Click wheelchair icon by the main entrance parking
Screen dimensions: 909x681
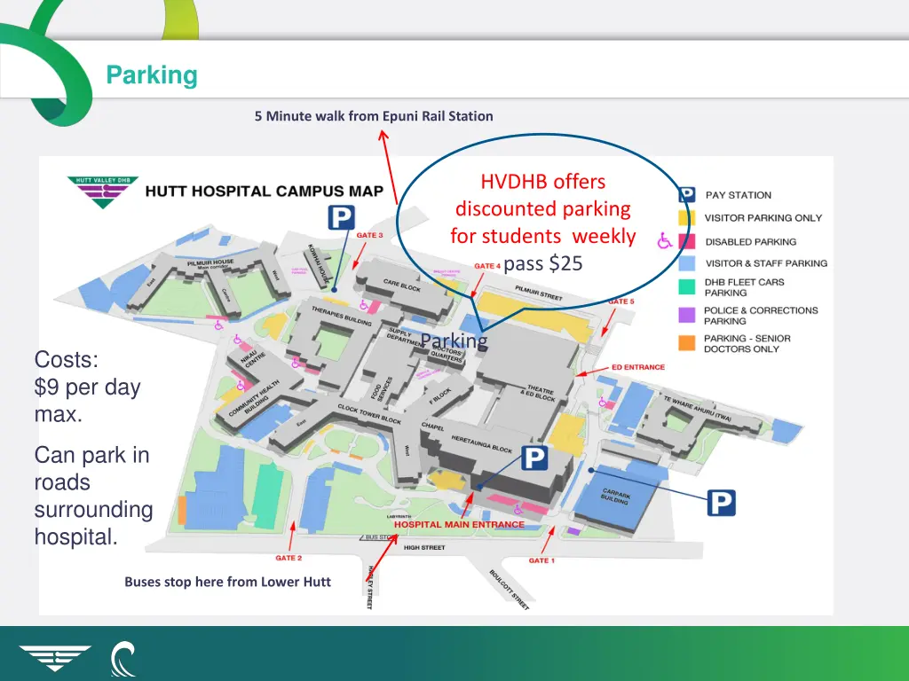(x=518, y=510)
